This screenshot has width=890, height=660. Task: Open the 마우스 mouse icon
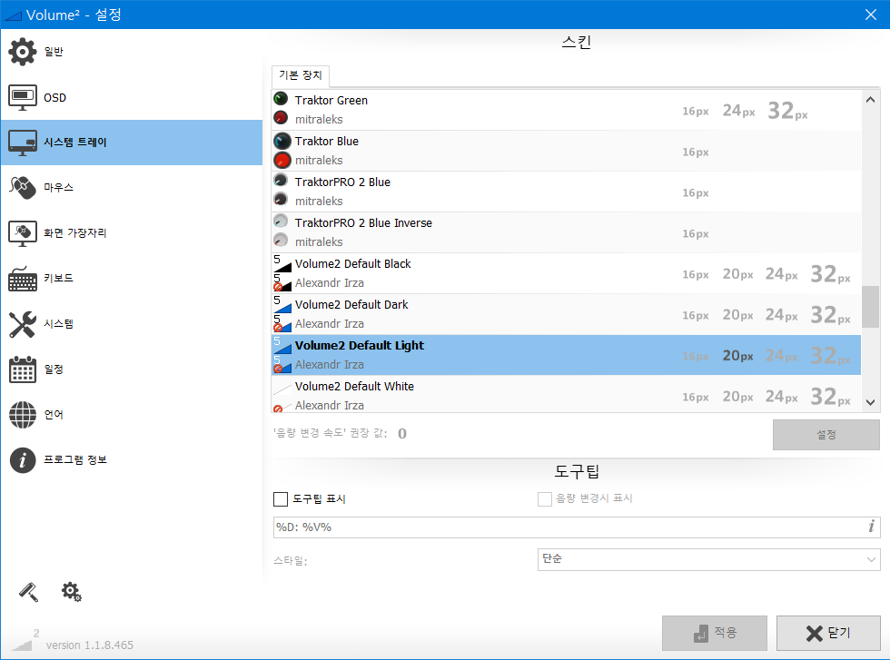(22, 188)
